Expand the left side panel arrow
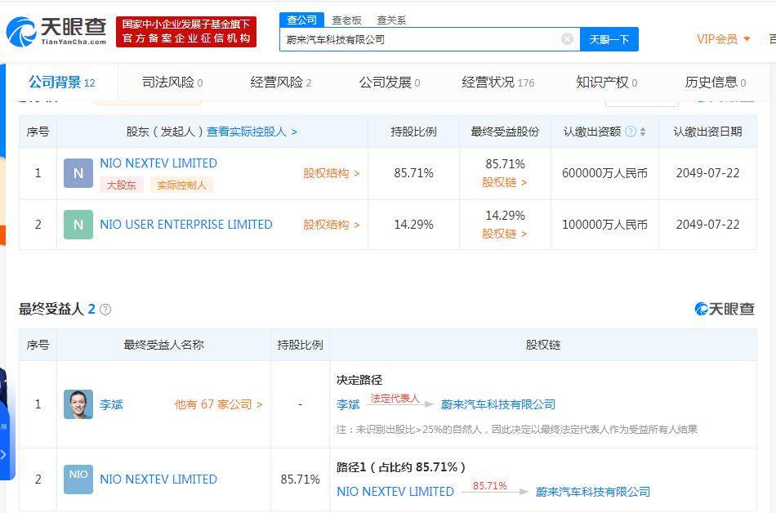The width and height of the screenshot is (776, 513). click(x=4, y=454)
